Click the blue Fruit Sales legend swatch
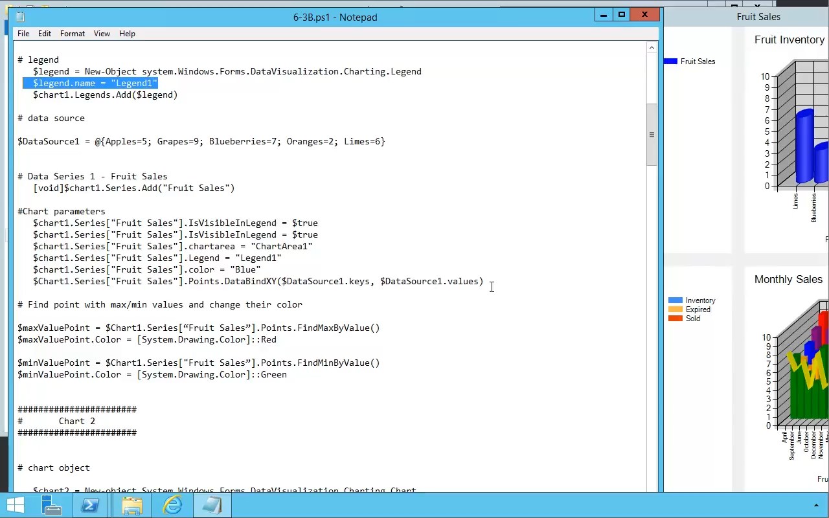Image resolution: width=829 pixels, height=518 pixels. click(670, 62)
